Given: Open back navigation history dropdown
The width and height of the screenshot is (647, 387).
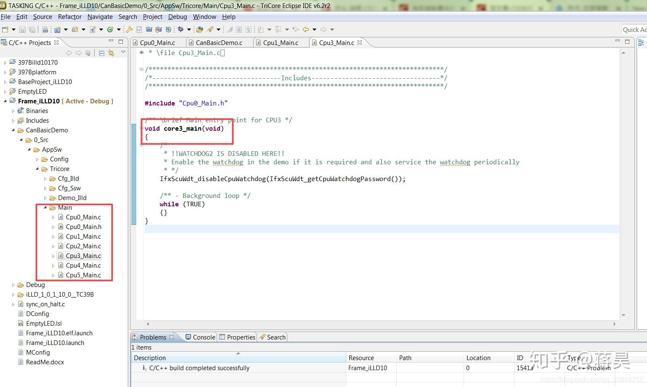Looking at the screenshot, I should [x=314, y=29].
